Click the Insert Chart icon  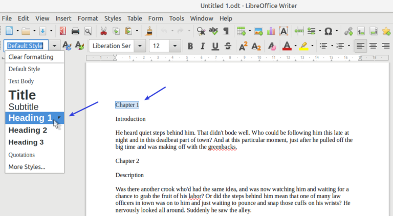click(271, 31)
